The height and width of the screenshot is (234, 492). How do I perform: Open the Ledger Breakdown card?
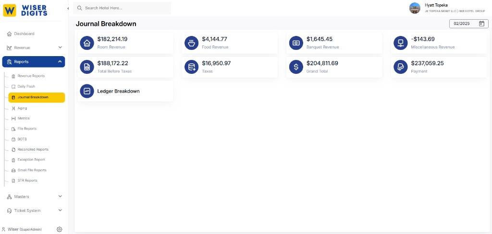pos(125,91)
